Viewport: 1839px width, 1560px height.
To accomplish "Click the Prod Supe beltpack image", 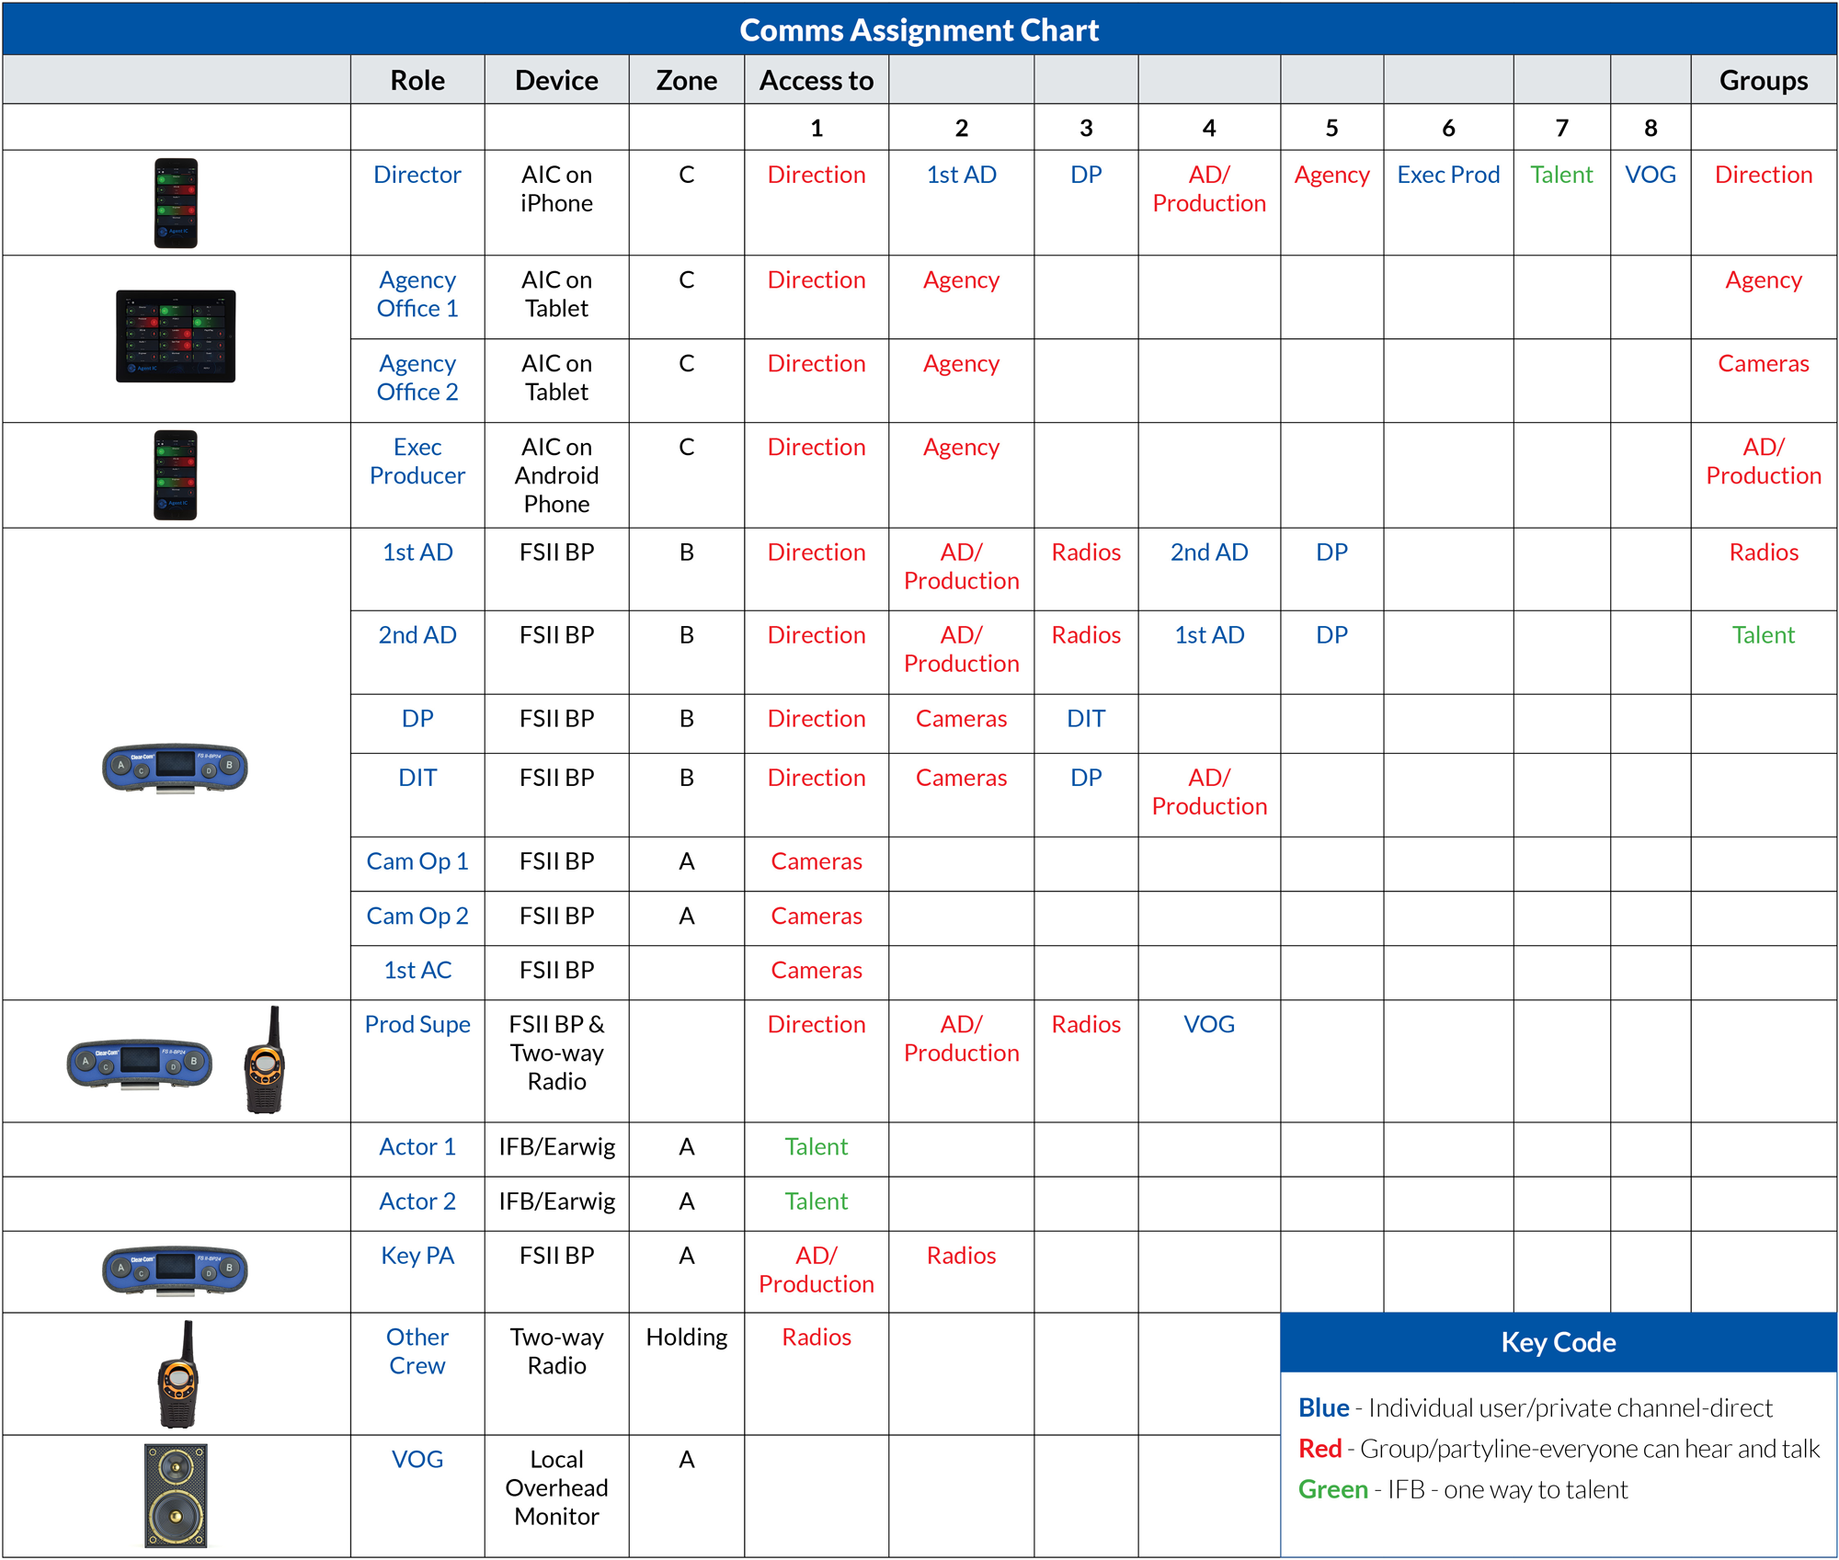I will tap(140, 1064).
